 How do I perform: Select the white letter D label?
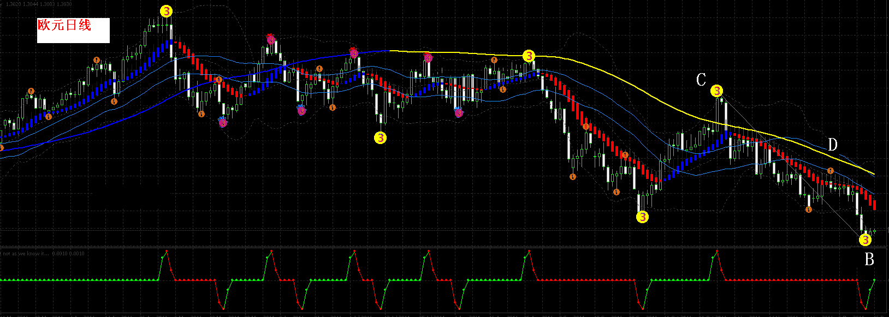tap(832, 145)
